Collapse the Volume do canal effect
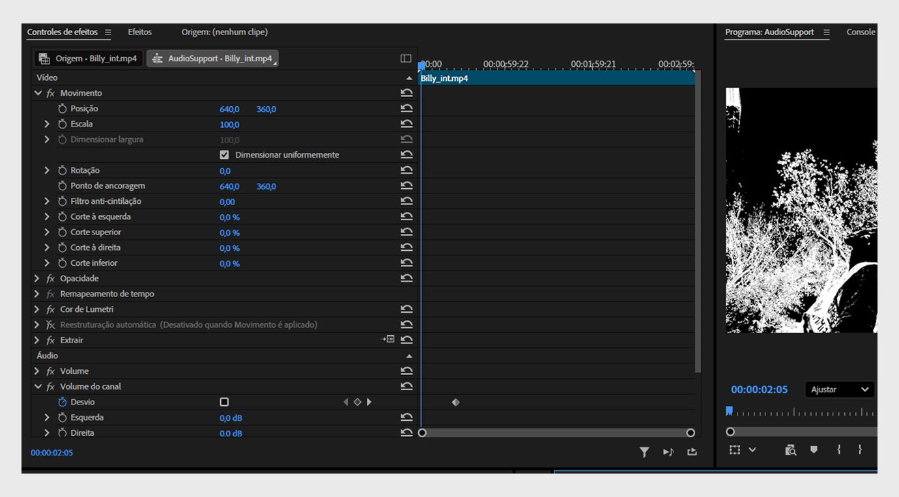 [x=37, y=387]
